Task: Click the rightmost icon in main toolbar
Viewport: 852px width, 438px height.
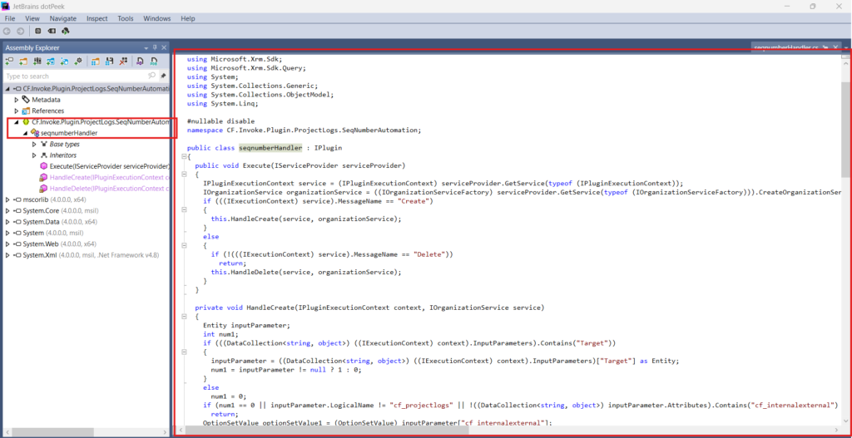Action: click(x=65, y=32)
